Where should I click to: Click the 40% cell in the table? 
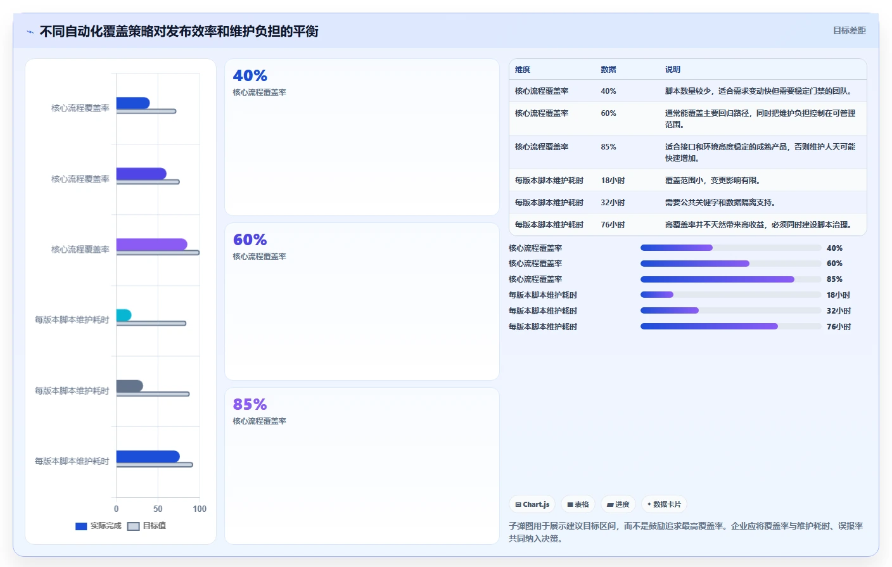pyautogui.click(x=608, y=91)
